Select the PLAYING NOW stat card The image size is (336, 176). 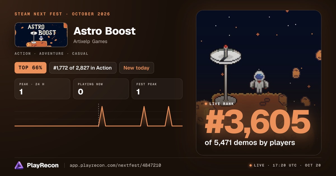pyautogui.click(x=101, y=89)
